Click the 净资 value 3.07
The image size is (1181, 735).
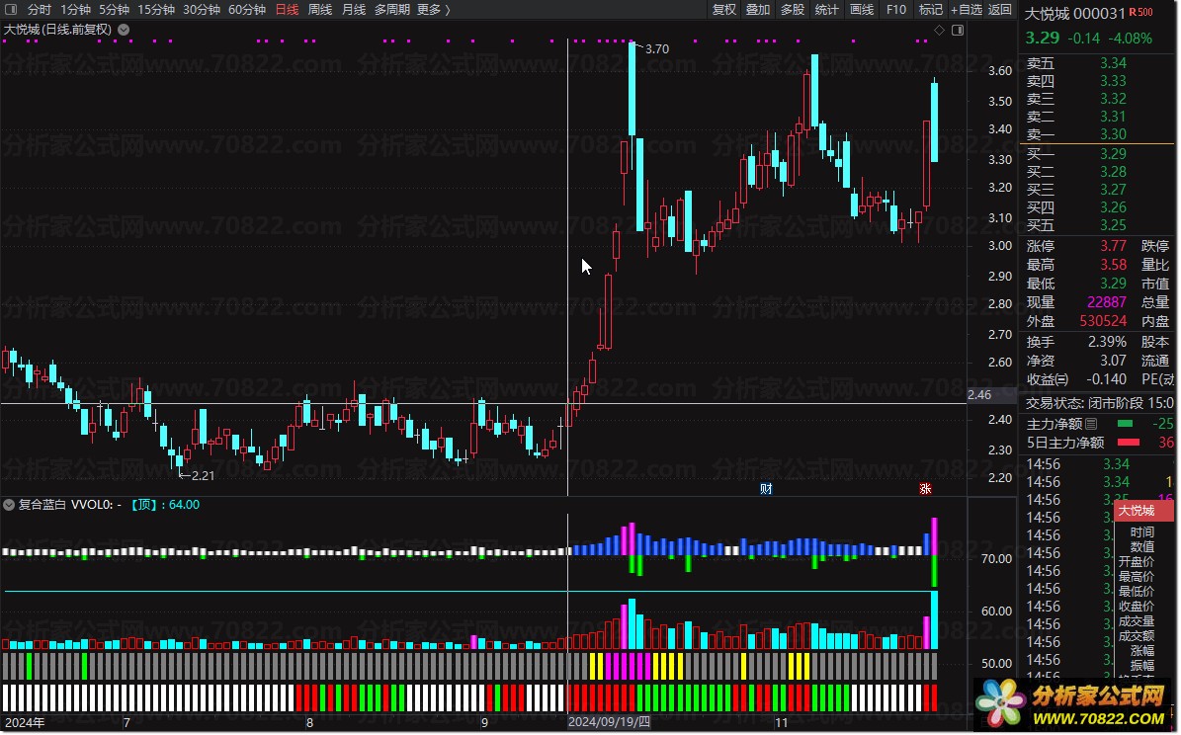1113,361
